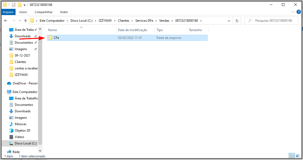Viewport: 303px width, 160px height.
Task: Select OneDrive cloud icon in sidebar
Action: click(9, 83)
